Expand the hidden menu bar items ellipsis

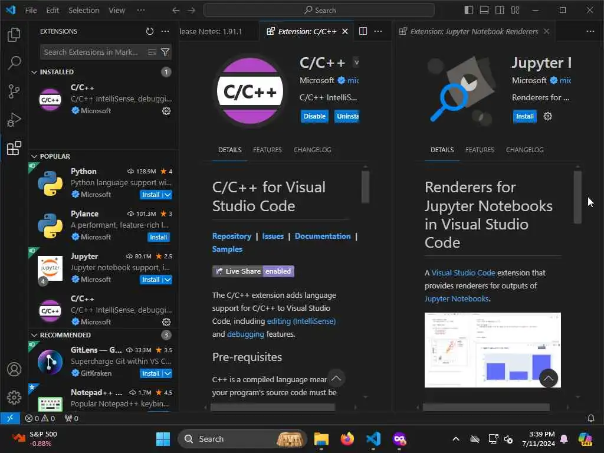click(141, 11)
